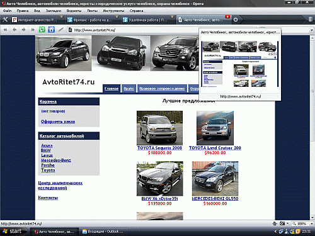Click the page icon in address bar
The width and height of the screenshot is (315, 236).
(71, 30)
